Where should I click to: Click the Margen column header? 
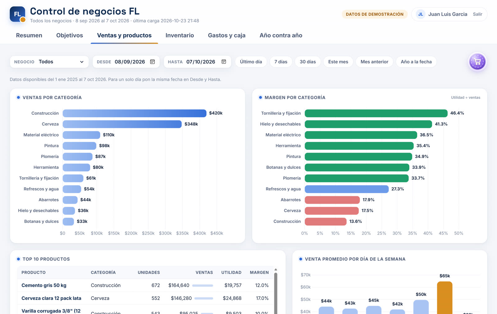pyautogui.click(x=259, y=272)
